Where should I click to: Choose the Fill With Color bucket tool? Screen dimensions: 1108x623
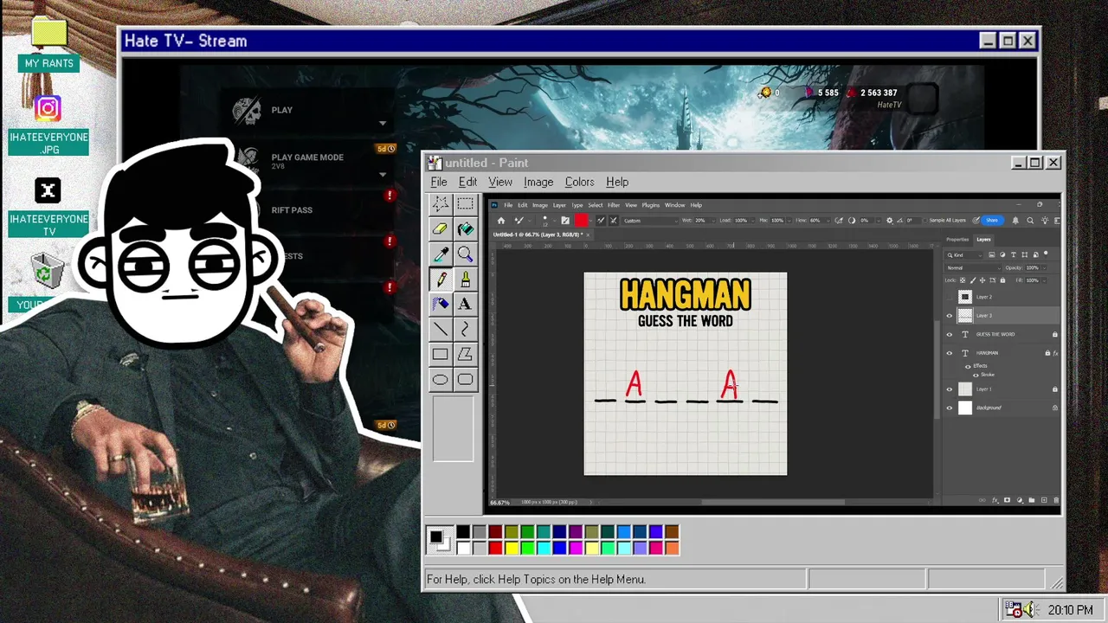click(465, 229)
